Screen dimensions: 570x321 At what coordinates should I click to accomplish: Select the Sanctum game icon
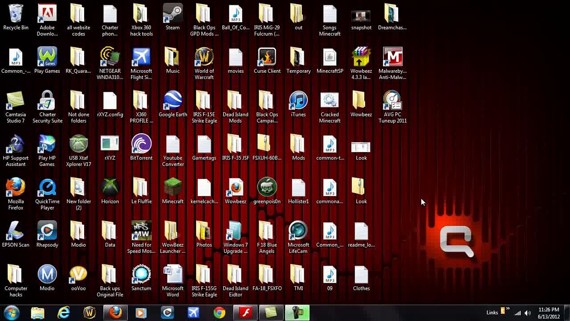tap(141, 278)
